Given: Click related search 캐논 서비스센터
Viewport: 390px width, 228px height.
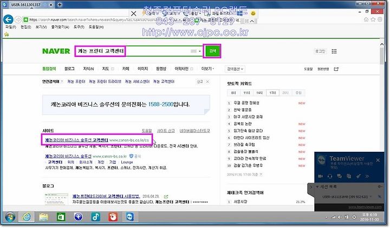Looking at the screenshot, I should [137, 82].
